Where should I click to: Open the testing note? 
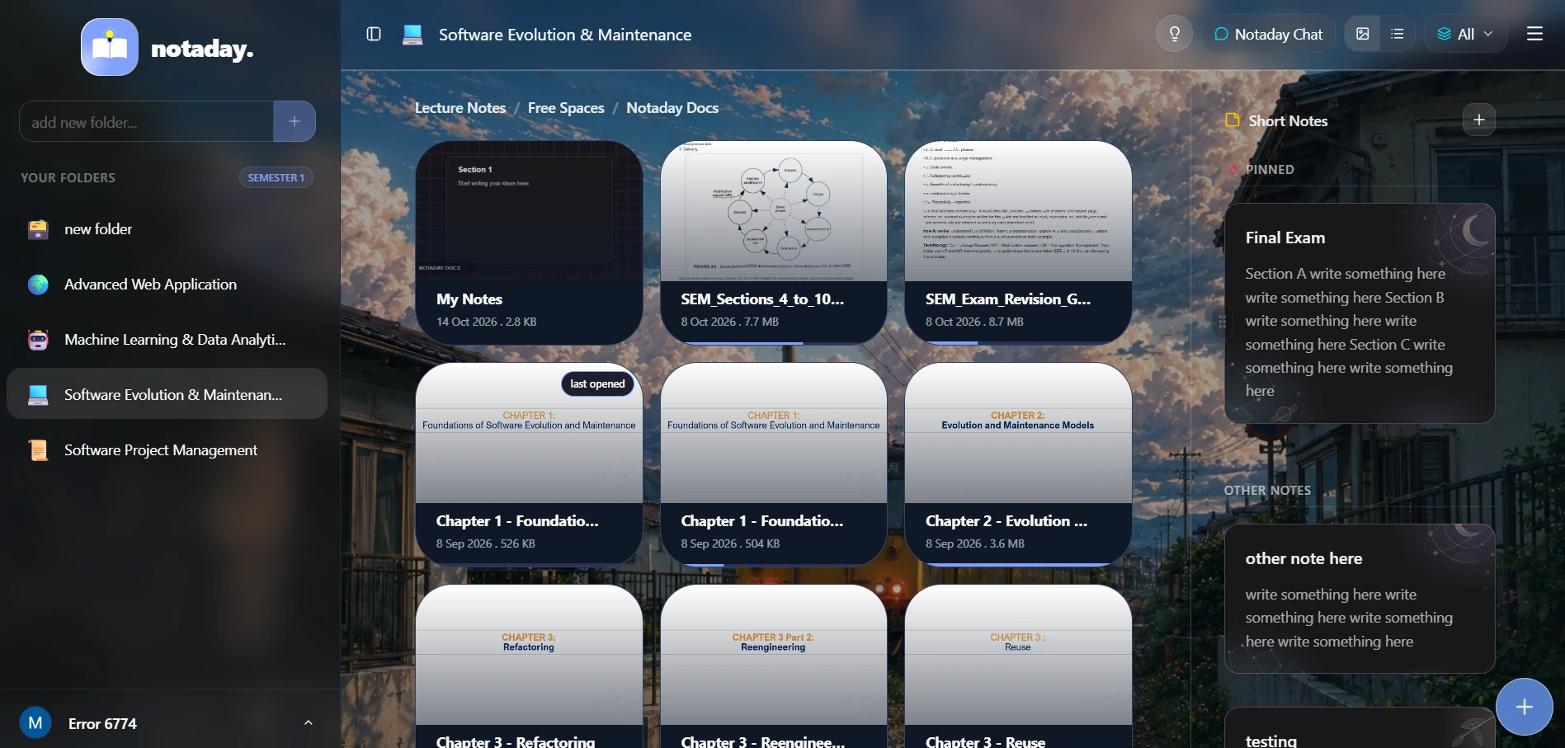pyautogui.click(x=1360, y=729)
